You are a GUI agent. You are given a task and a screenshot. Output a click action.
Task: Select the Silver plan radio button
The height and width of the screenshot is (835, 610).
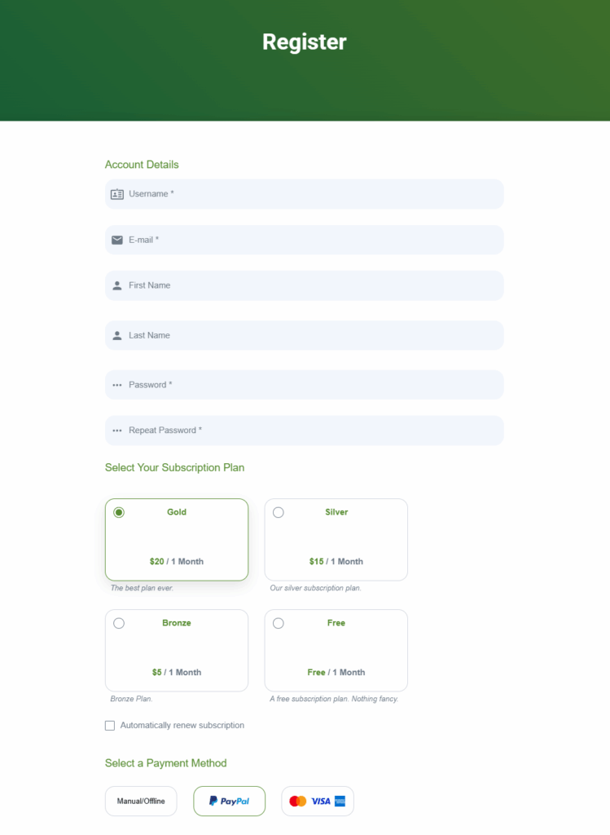click(x=279, y=512)
